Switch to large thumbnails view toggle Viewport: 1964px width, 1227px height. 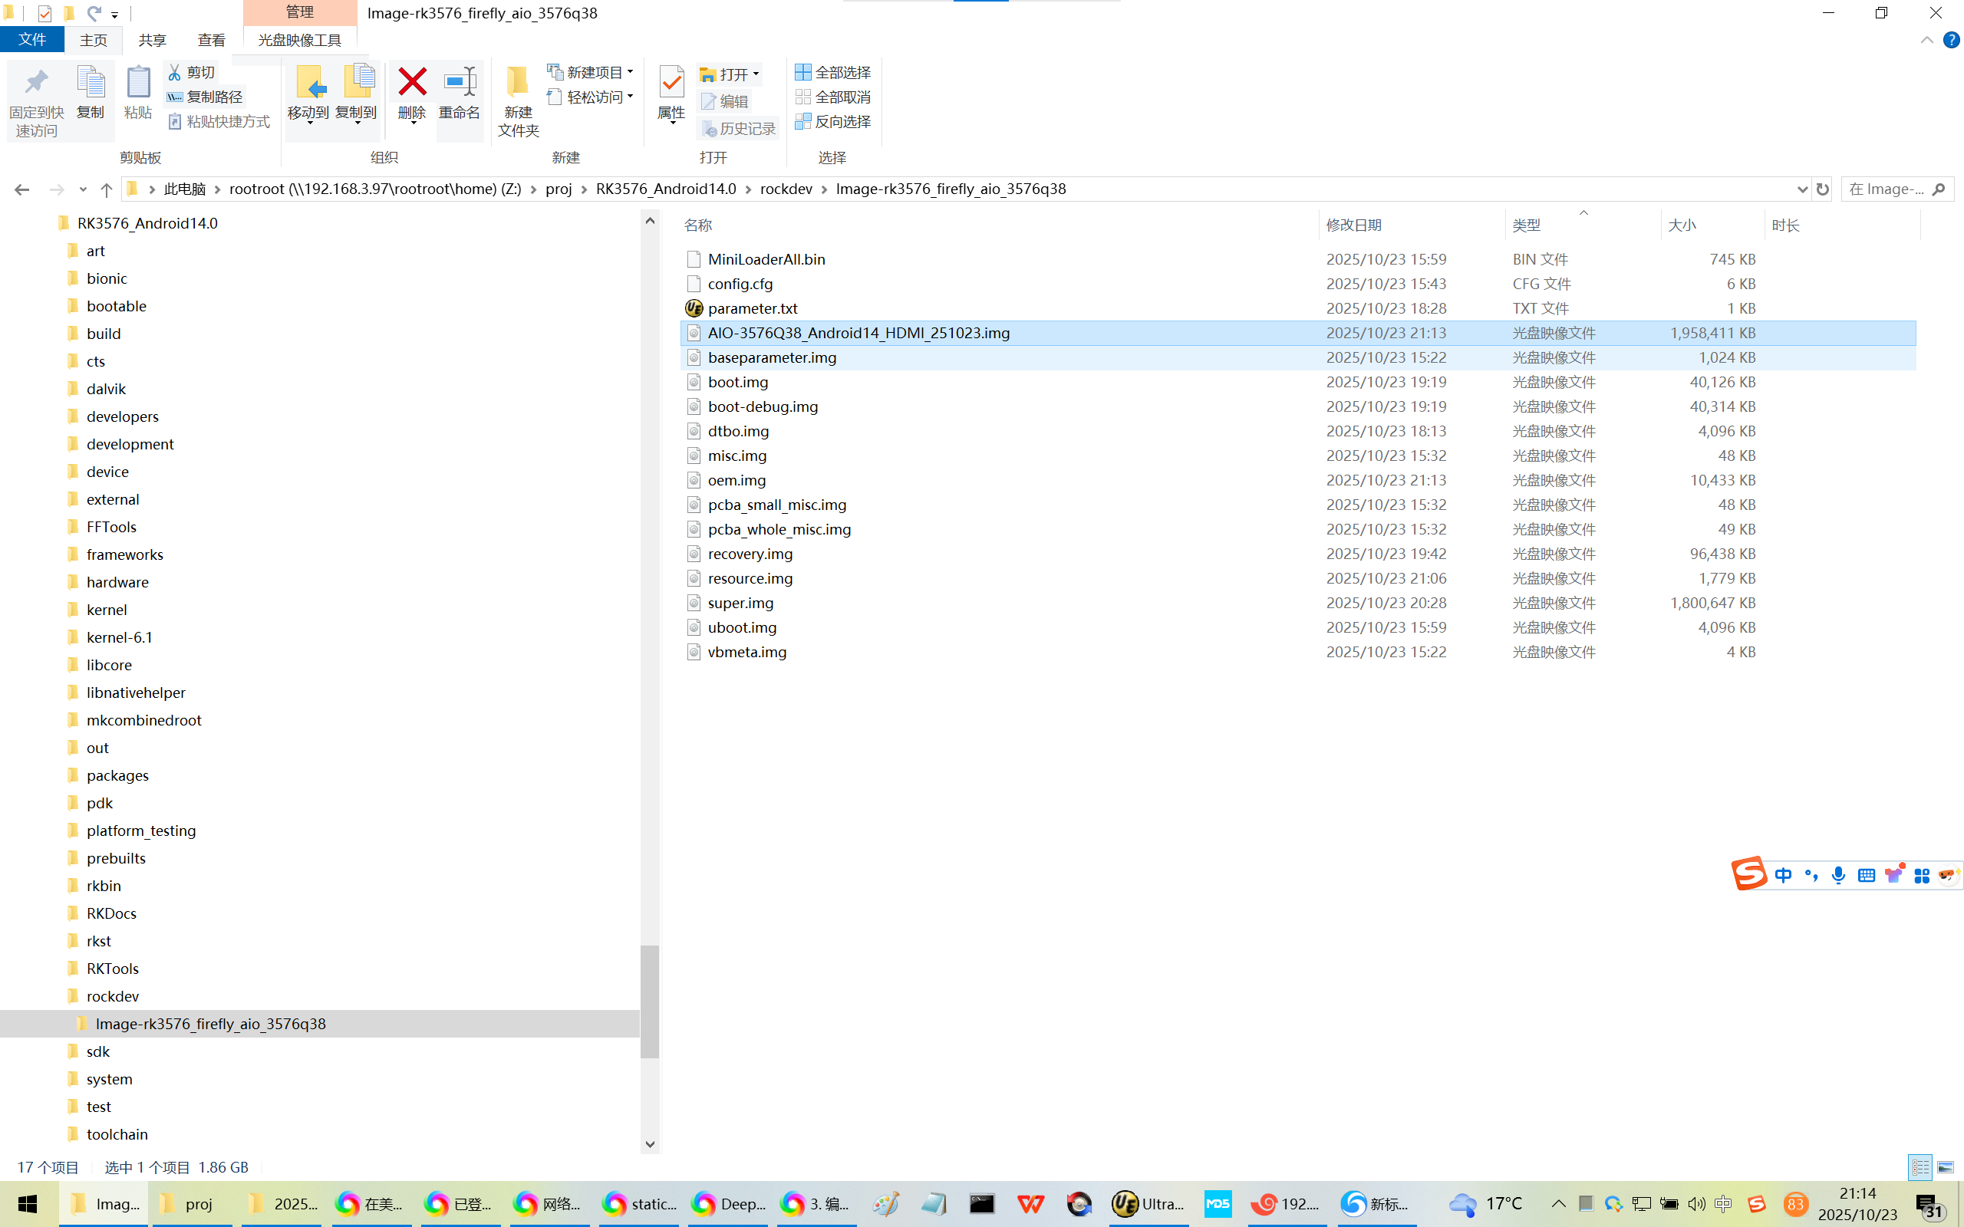[1946, 1167]
